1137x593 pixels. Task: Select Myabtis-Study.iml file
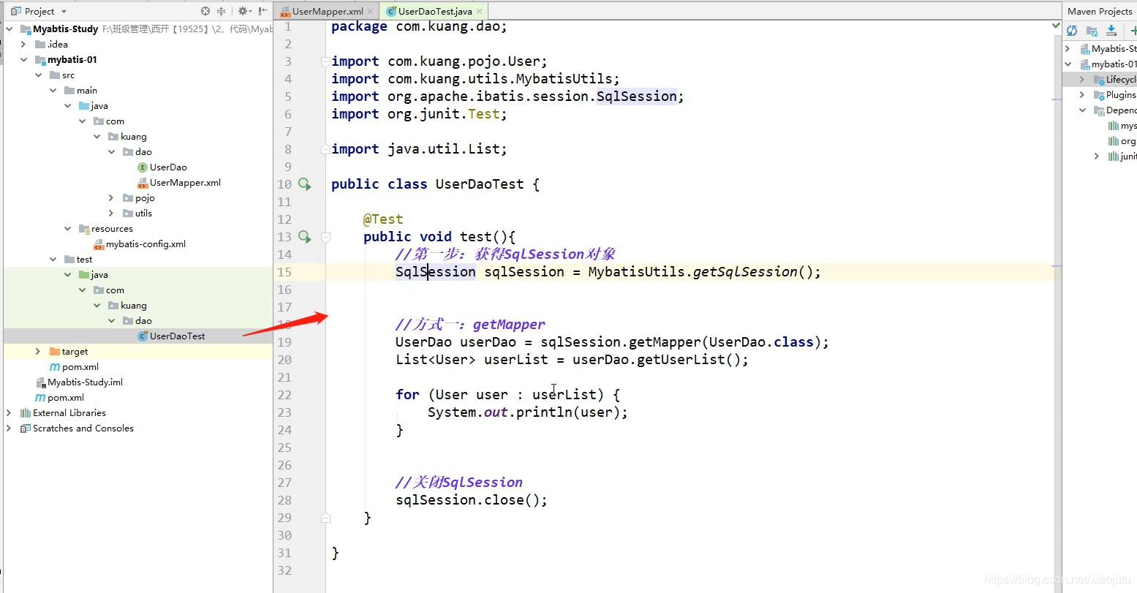click(80, 382)
